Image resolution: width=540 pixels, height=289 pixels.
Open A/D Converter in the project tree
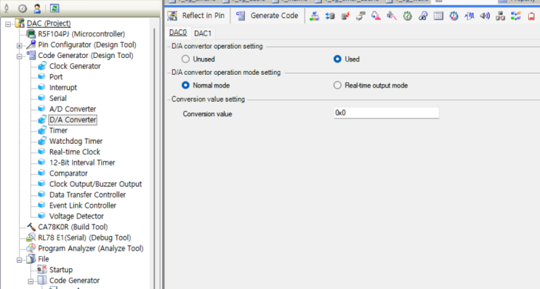(73, 109)
